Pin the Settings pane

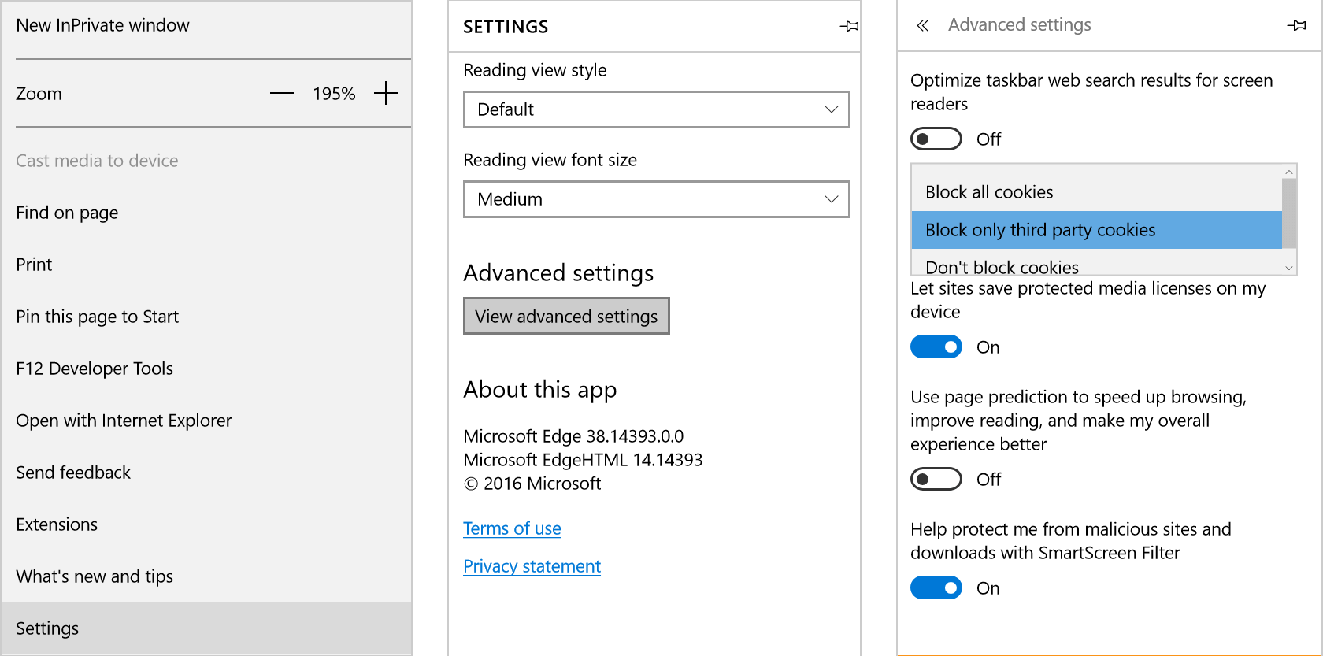pyautogui.click(x=849, y=27)
